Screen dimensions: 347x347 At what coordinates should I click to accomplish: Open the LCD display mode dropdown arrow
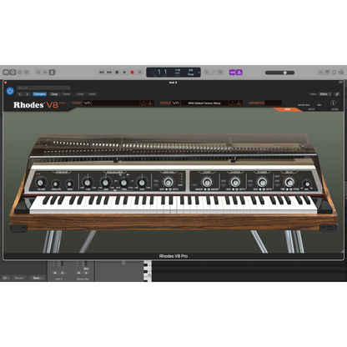point(199,73)
